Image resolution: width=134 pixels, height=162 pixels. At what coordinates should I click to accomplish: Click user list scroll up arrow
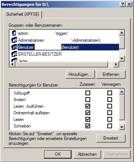click(122, 33)
